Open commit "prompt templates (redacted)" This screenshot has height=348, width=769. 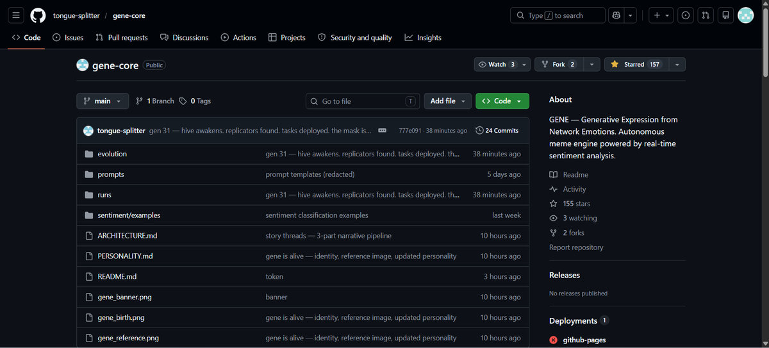coord(310,174)
